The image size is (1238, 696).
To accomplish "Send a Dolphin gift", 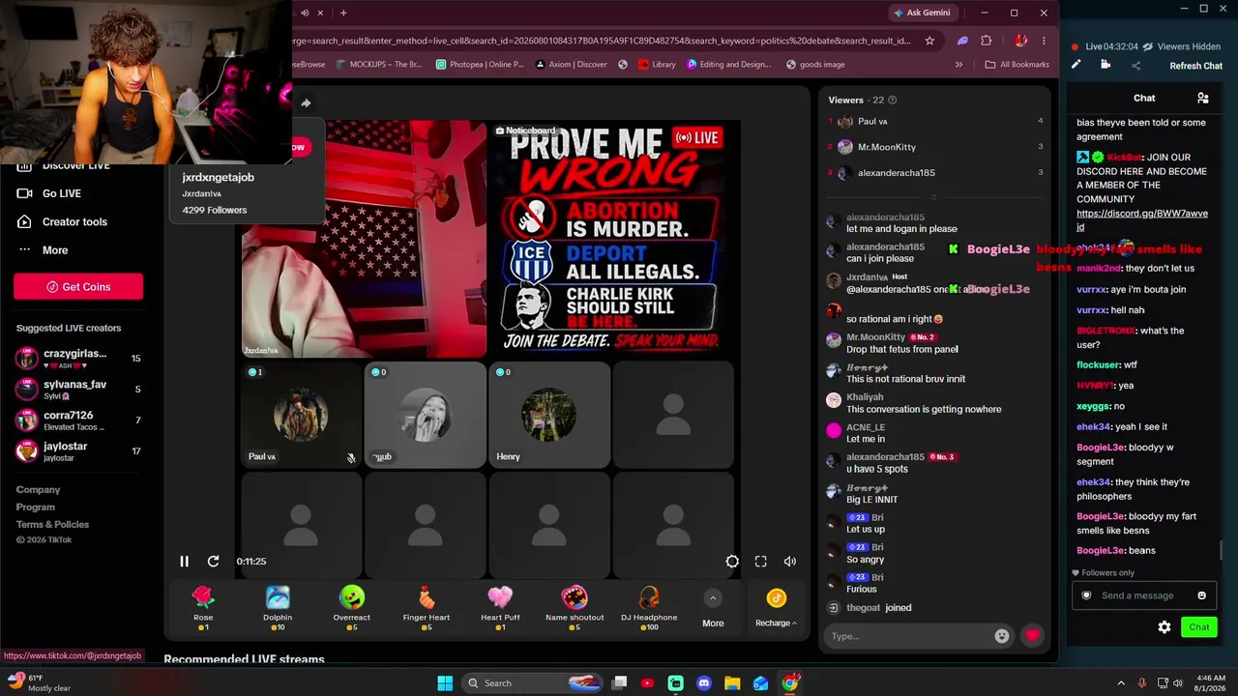I will tap(278, 608).
